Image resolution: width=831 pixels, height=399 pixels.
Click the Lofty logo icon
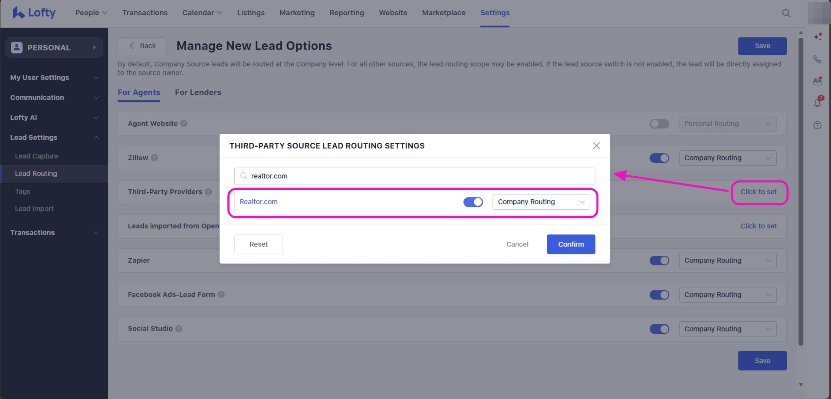pyautogui.click(x=19, y=13)
